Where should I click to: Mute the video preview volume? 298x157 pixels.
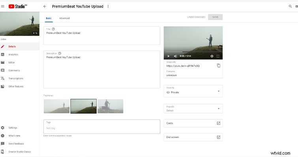pyautogui.click(x=175, y=56)
